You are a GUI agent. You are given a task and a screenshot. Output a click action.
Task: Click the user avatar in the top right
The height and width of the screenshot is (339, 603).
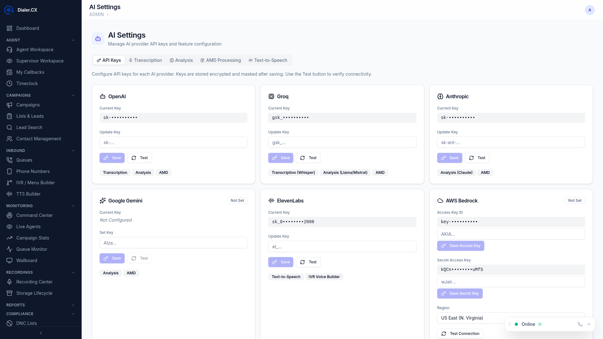point(589,10)
